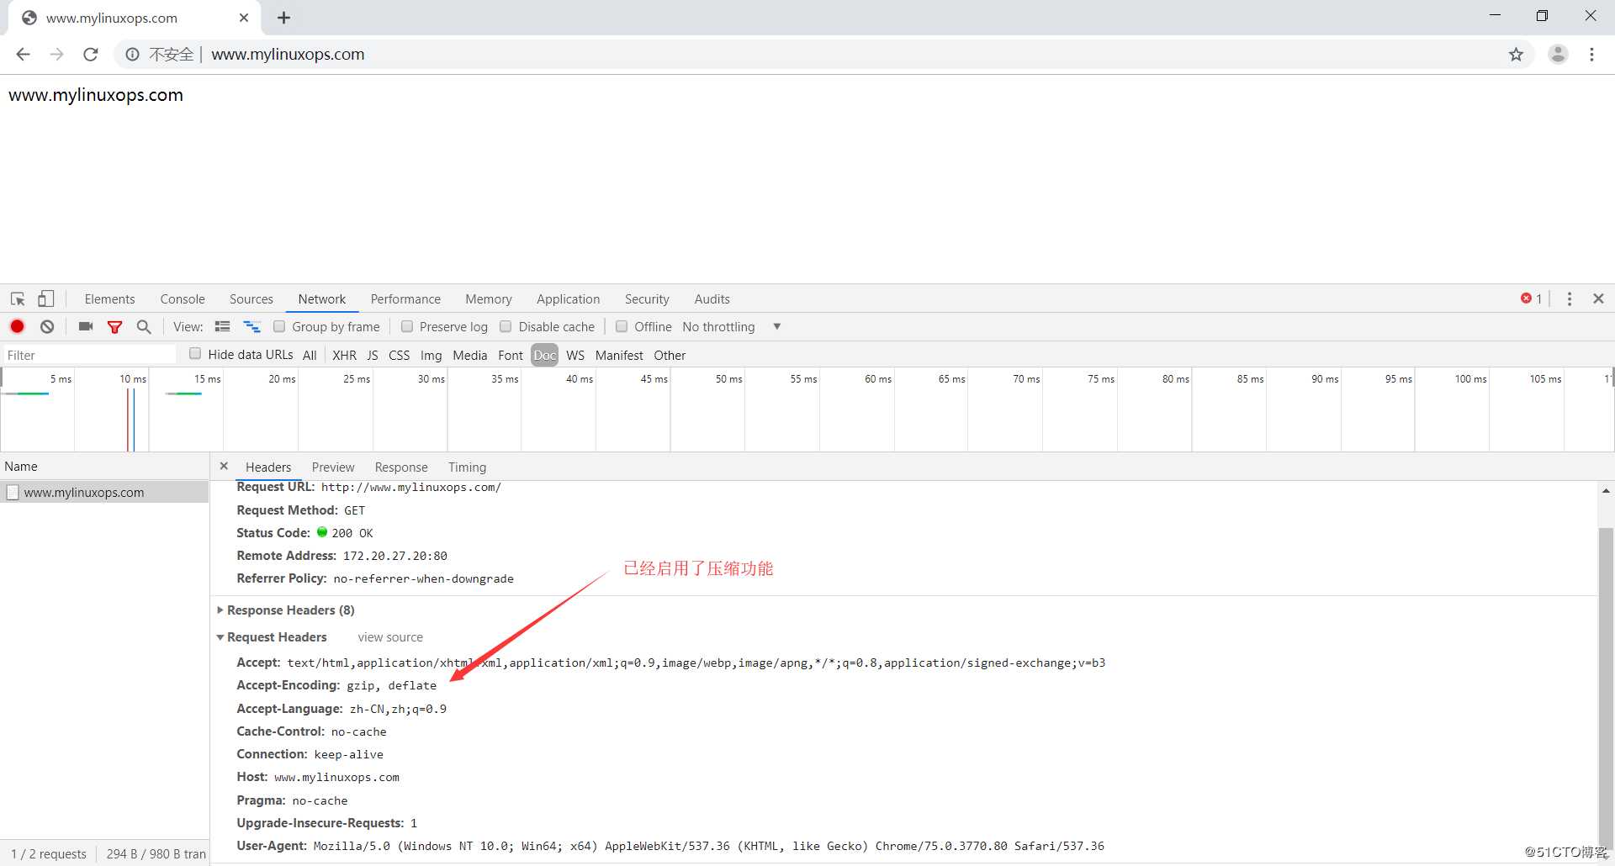The width and height of the screenshot is (1615, 866).
Task: Switch to the Memory panel
Action: tap(489, 299)
